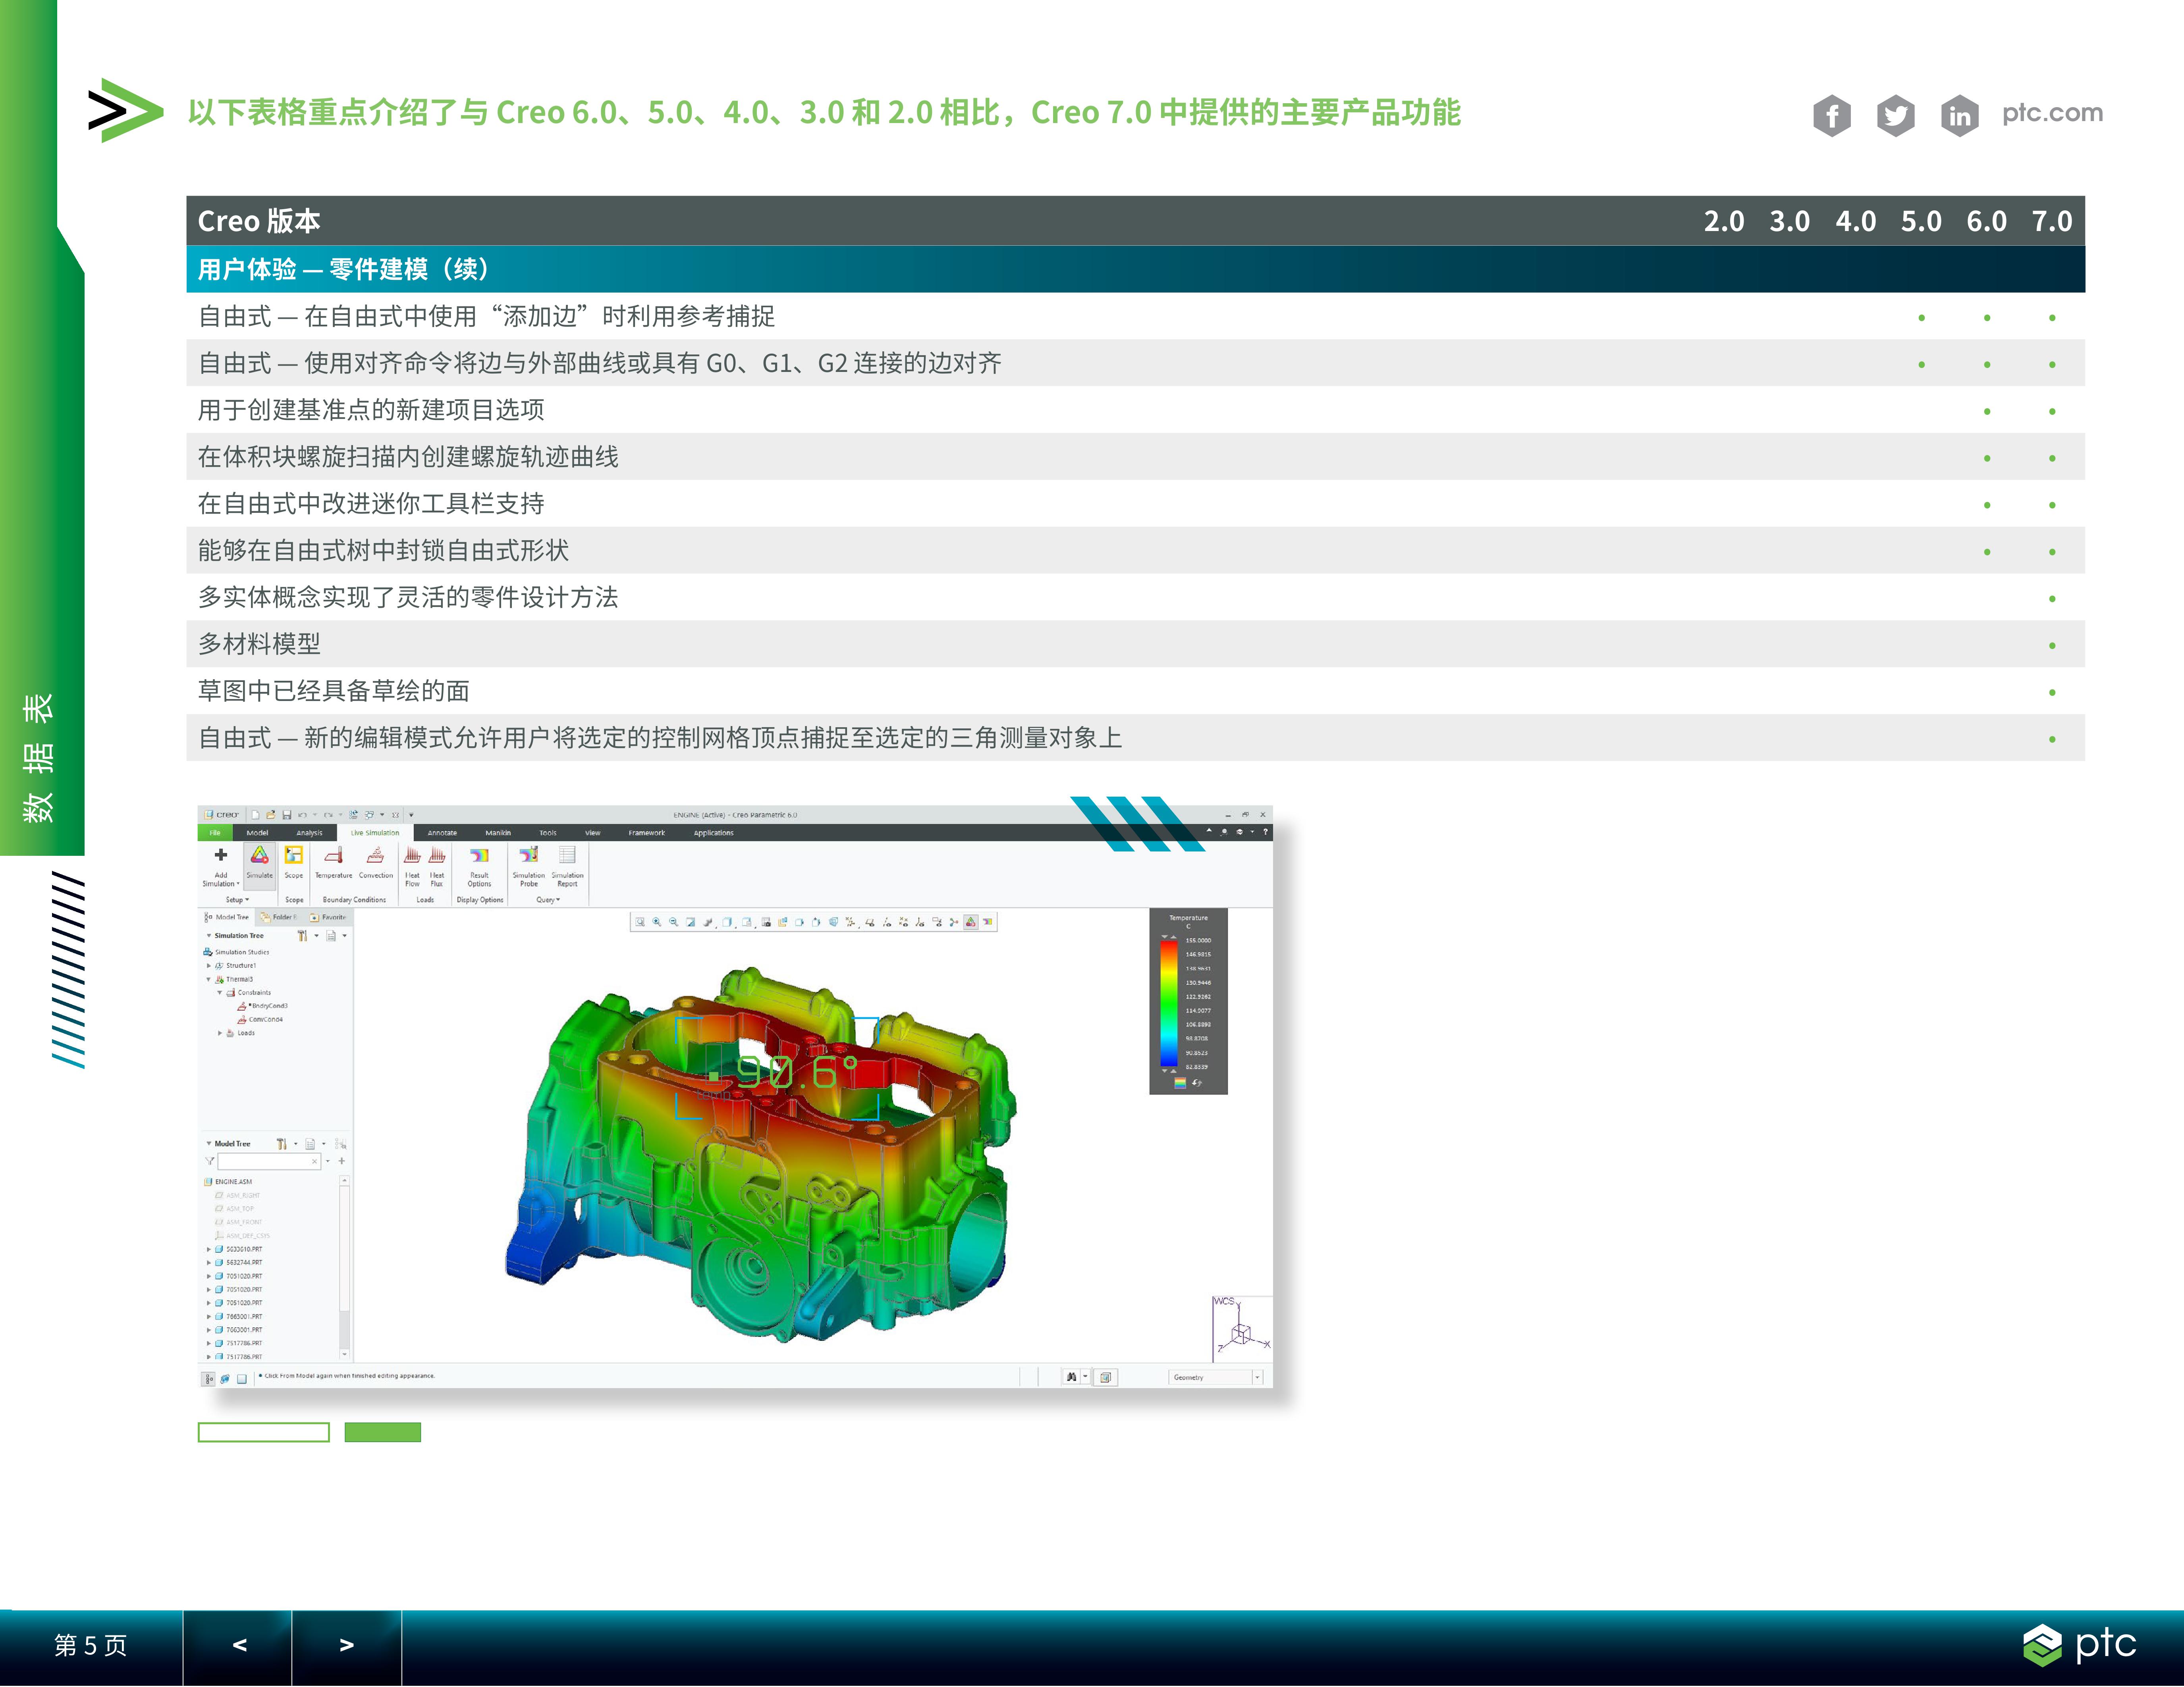Click the Refit icon in graphics toolbar
The width and height of the screenshot is (2184, 1687).
[x=640, y=922]
